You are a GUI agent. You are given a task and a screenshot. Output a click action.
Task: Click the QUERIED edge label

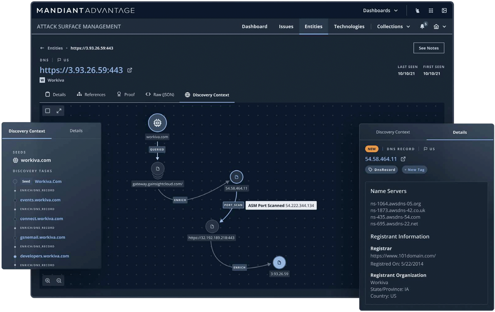point(157,150)
